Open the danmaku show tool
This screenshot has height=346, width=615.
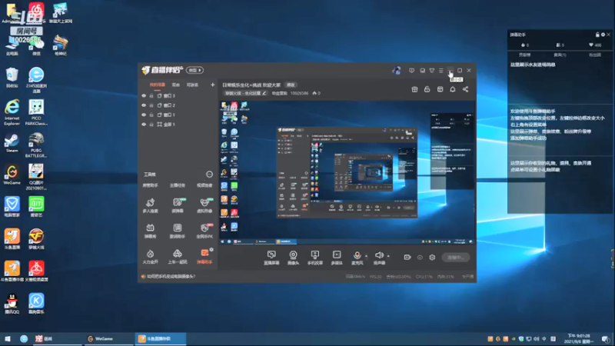point(150,231)
